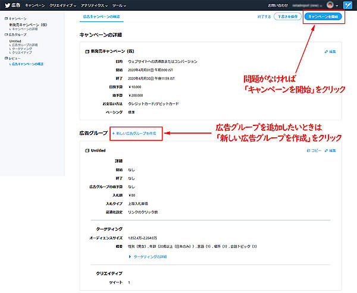Open キャンペーン in top menu
Screen dimensions: 357x293
[x=35, y=5]
